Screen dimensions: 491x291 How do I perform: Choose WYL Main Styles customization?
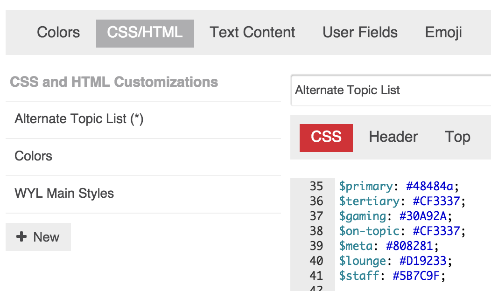pos(64,194)
